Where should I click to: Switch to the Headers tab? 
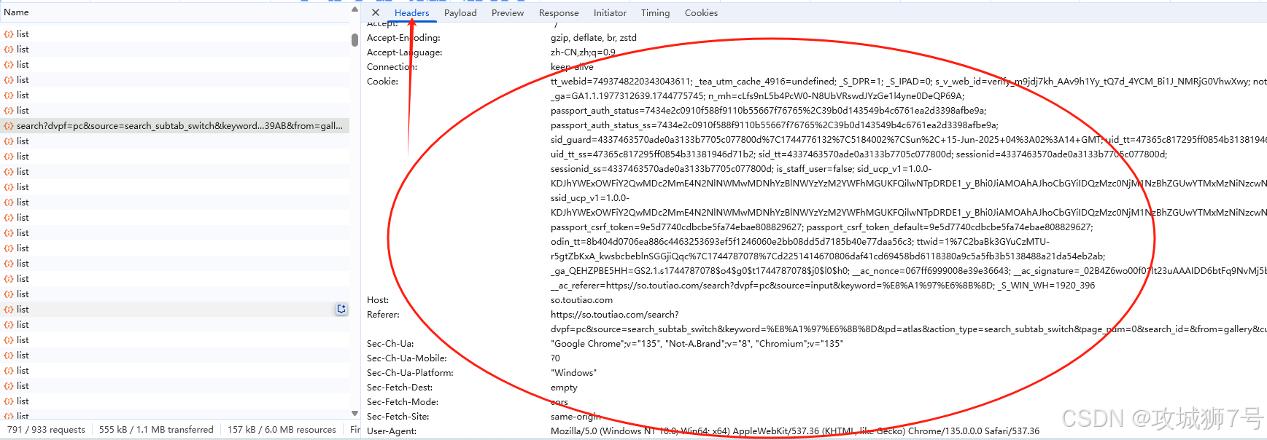[412, 12]
